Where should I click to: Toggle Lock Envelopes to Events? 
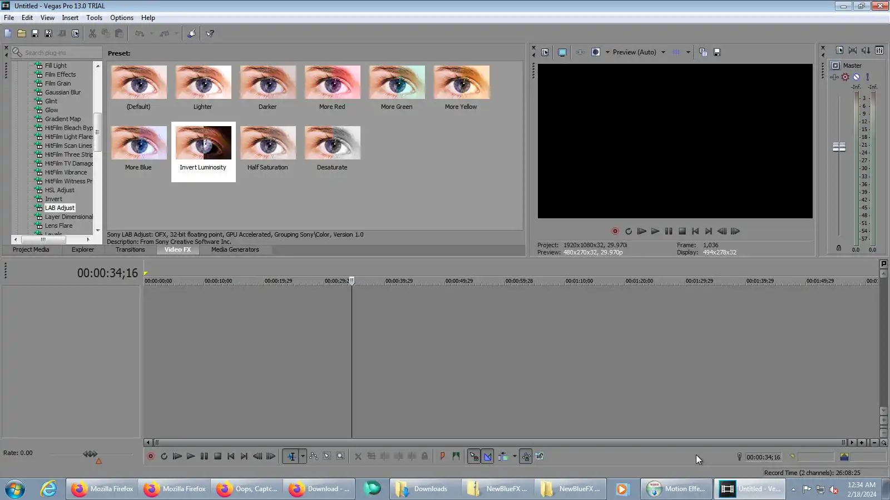point(526,457)
